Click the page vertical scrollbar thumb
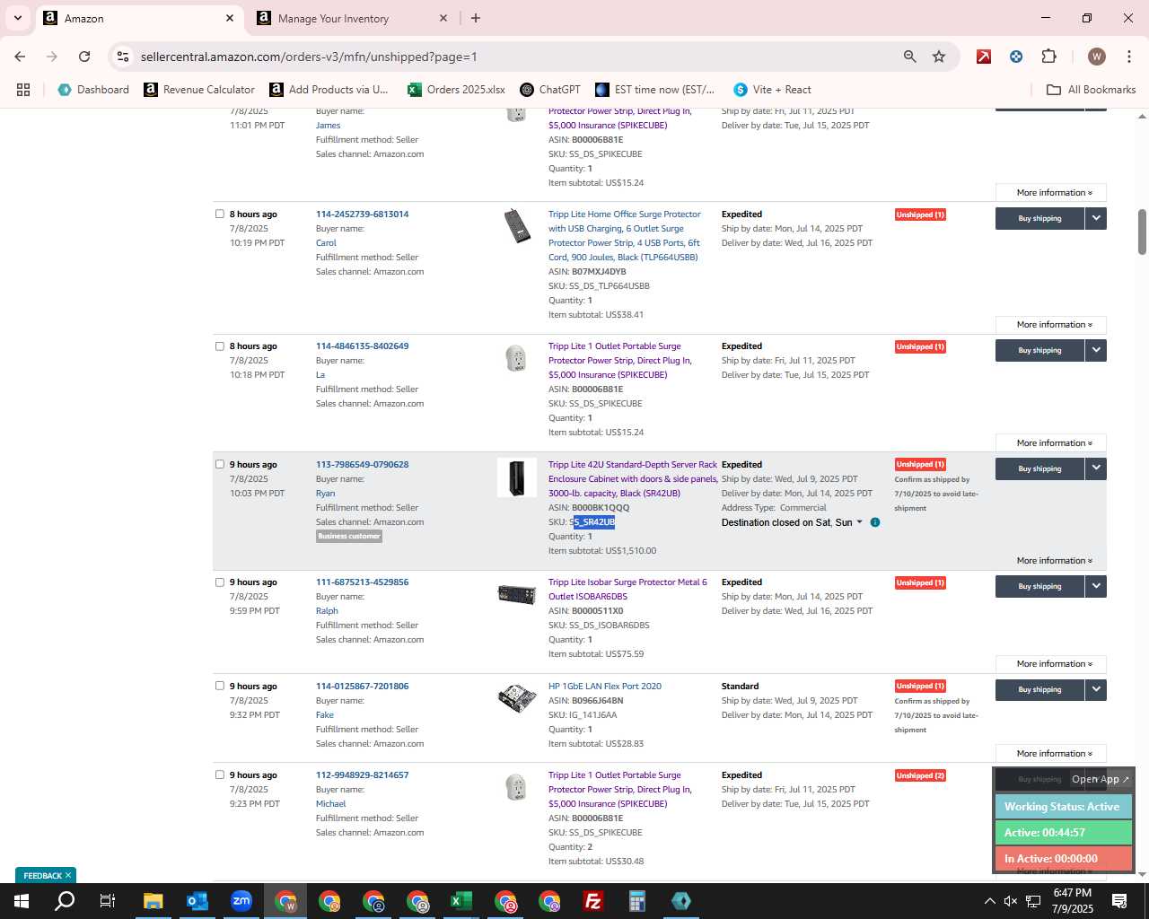The height and width of the screenshot is (919, 1149). coord(1142,232)
